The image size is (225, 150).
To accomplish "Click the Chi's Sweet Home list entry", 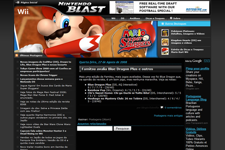I will click(134, 94).
